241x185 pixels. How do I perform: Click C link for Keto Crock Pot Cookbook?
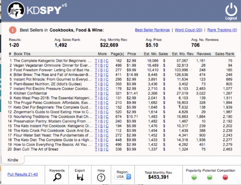coord(107,131)
